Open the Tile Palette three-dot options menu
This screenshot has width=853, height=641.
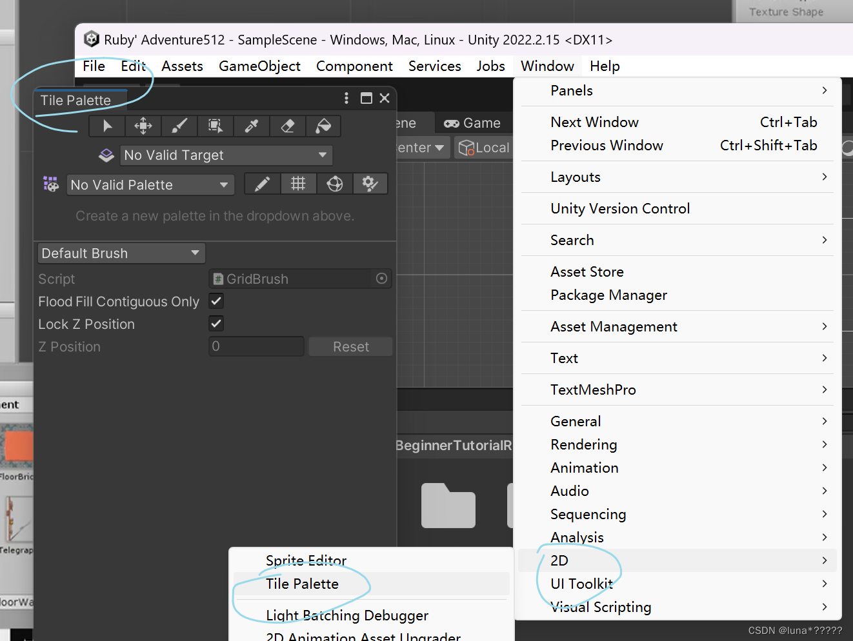[346, 98]
